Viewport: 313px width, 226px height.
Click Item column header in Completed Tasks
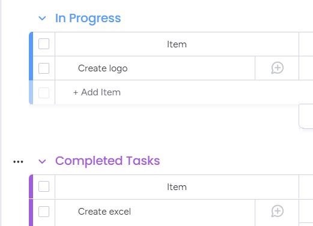click(x=177, y=187)
